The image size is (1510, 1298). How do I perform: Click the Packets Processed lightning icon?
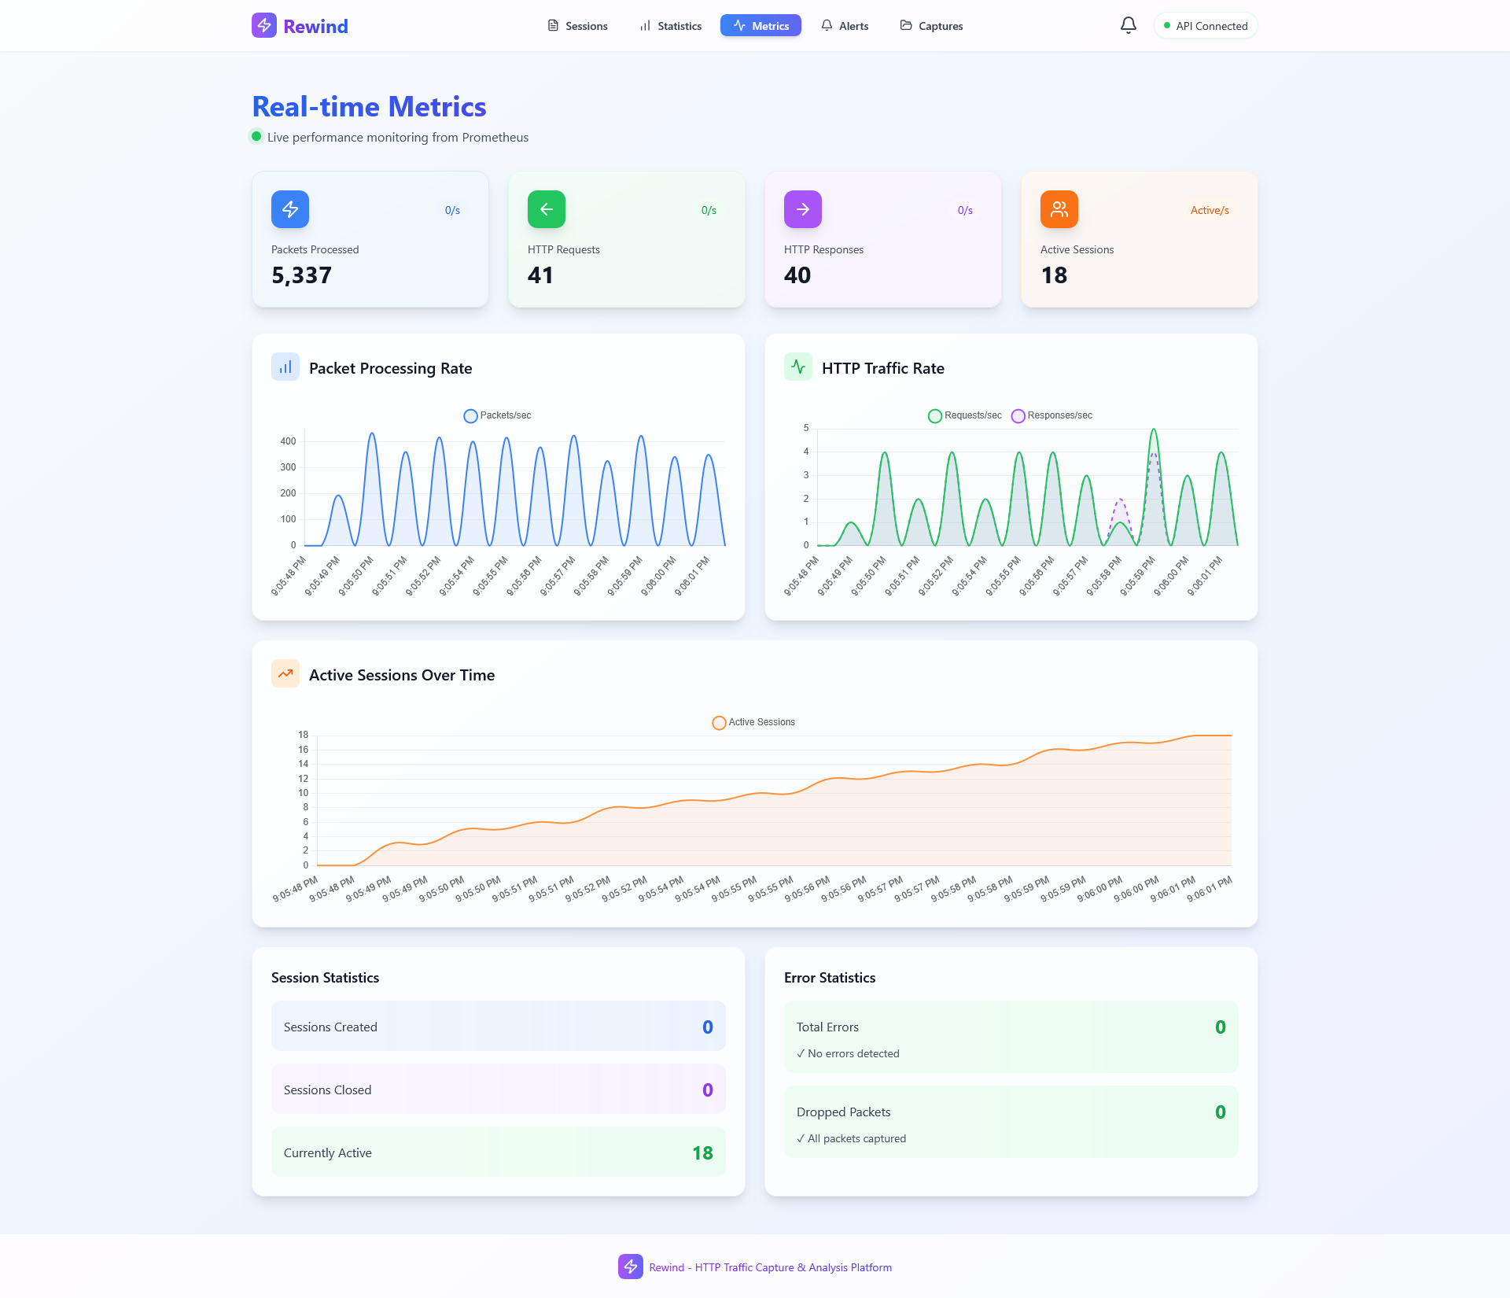click(289, 209)
